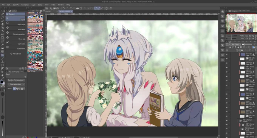Open the Window menu
The image size is (257, 138).
click(x=60, y=5)
